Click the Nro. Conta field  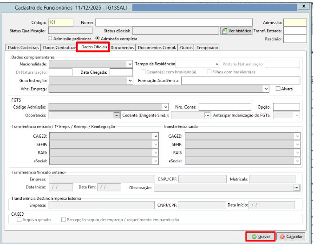[x=225, y=107]
